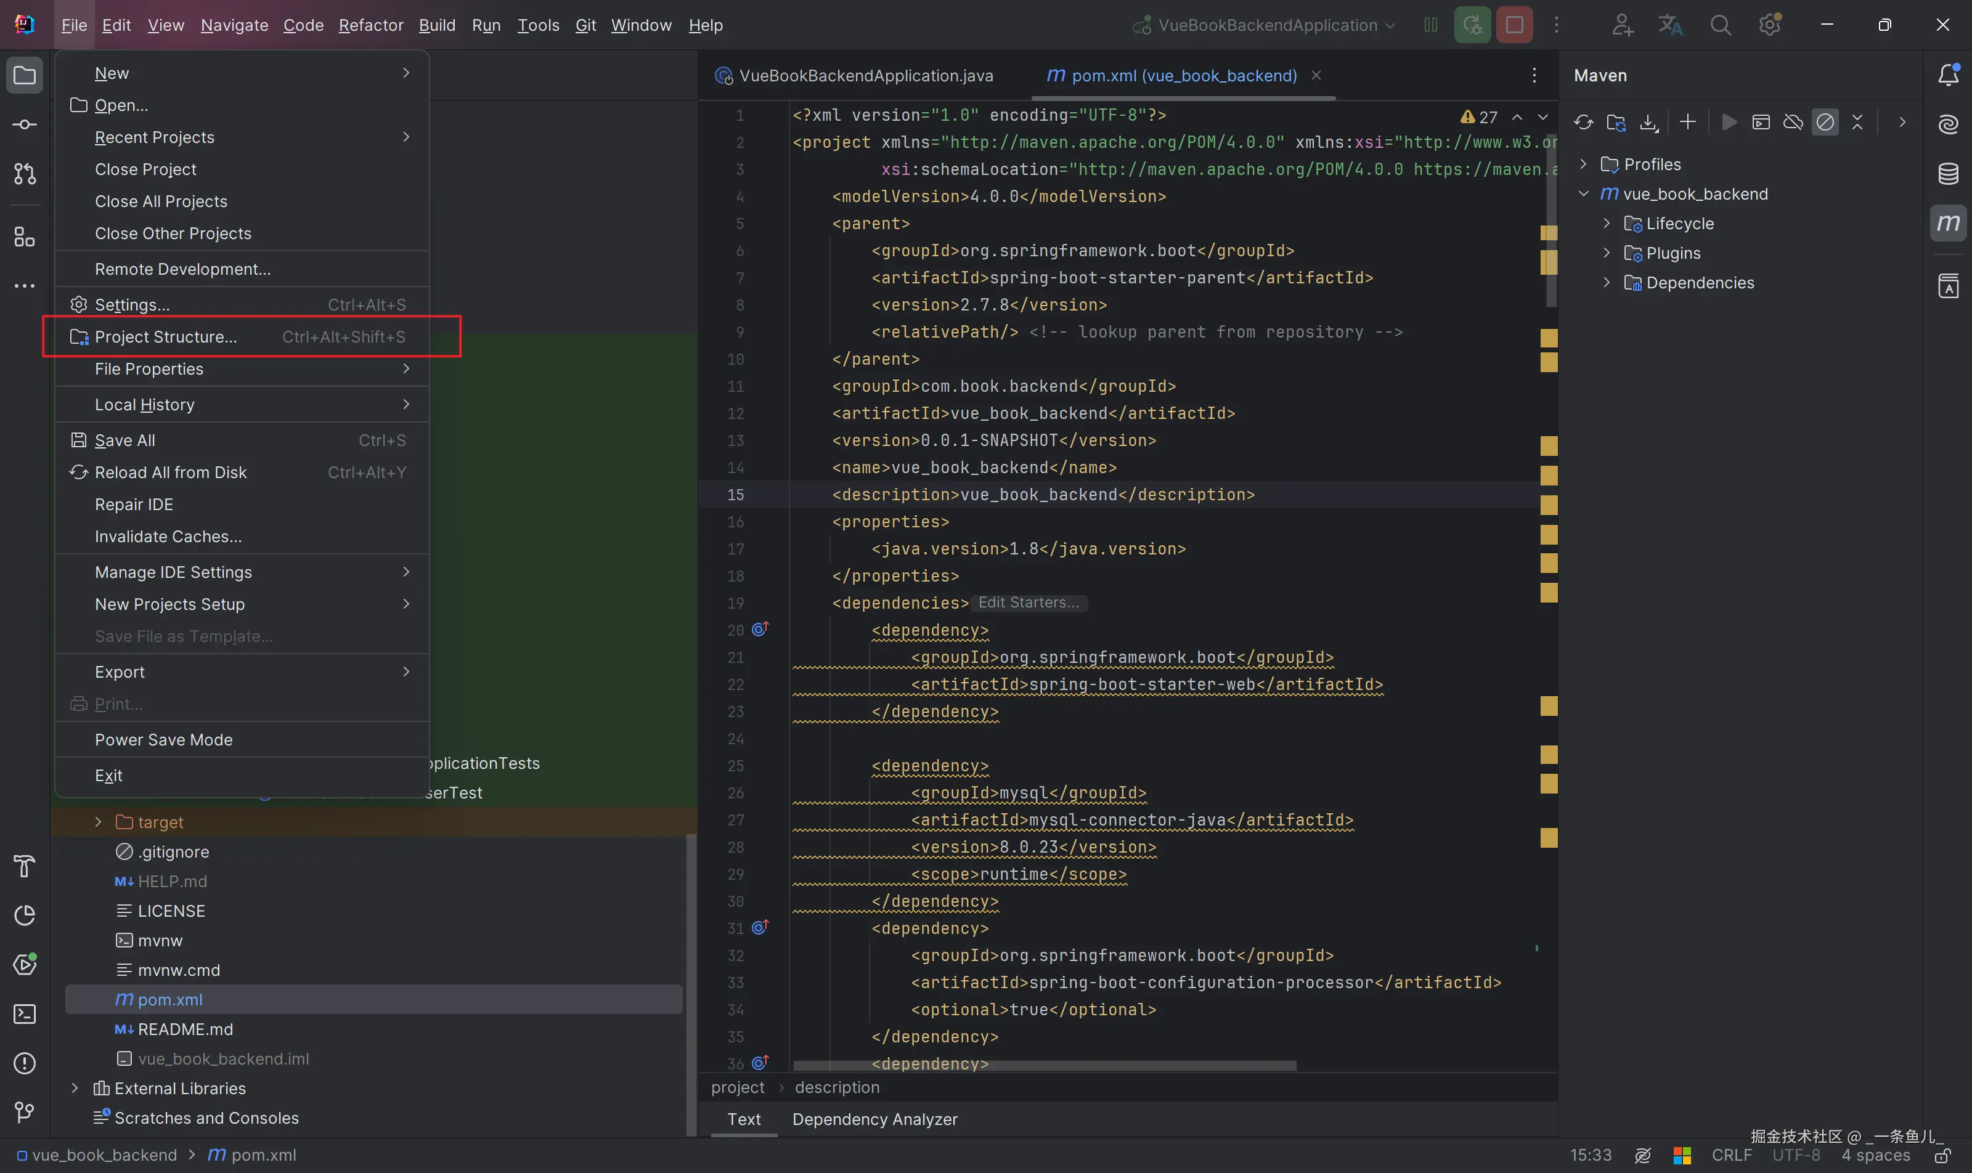Screen dimensions: 1972x1173
Task: Open Project Structure from File menu
Action: click(x=166, y=337)
